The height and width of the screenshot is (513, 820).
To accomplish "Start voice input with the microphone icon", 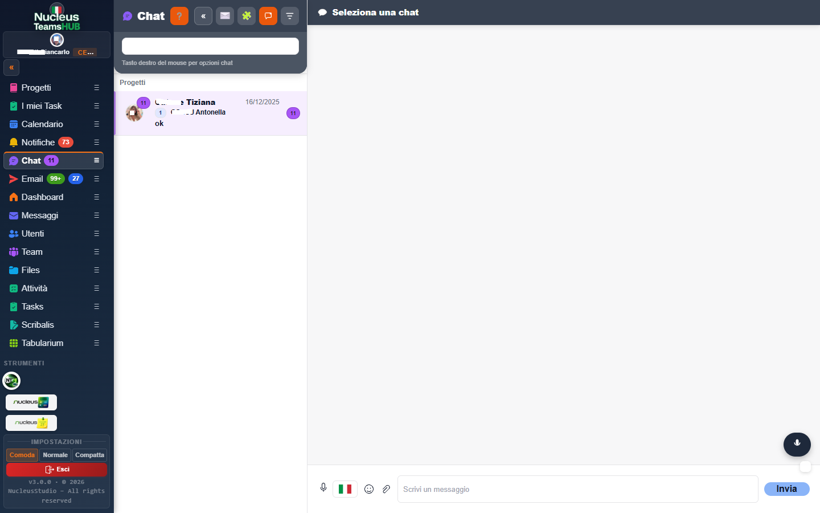I will [323, 488].
